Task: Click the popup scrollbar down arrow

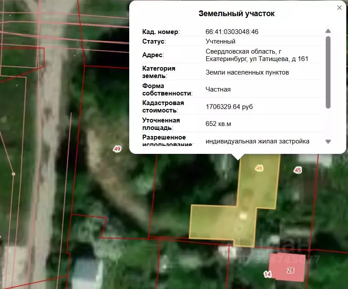Action: point(328,141)
